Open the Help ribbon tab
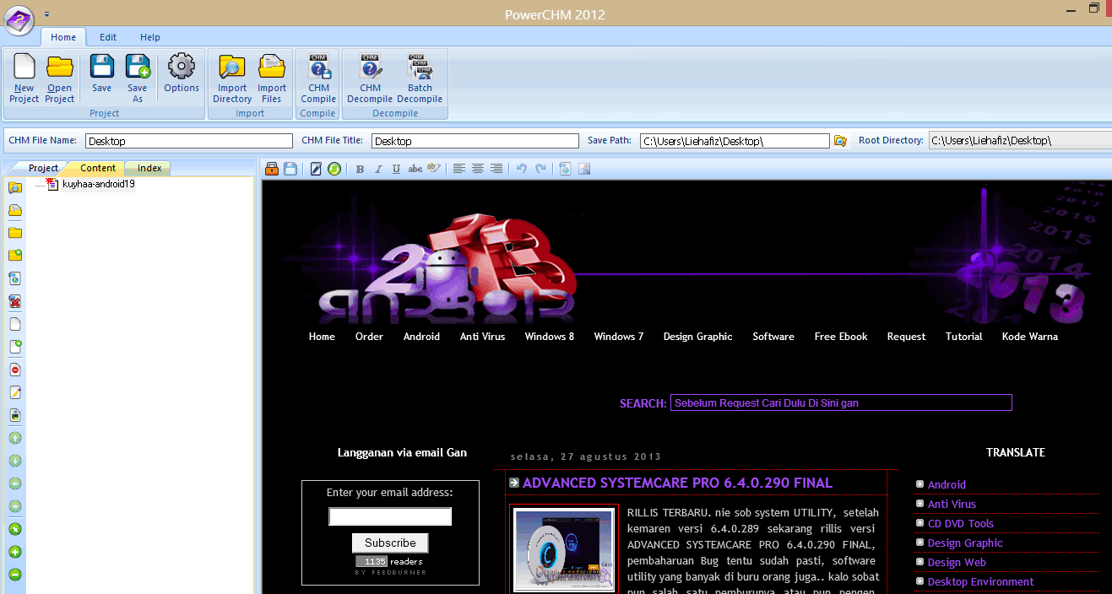 click(150, 37)
